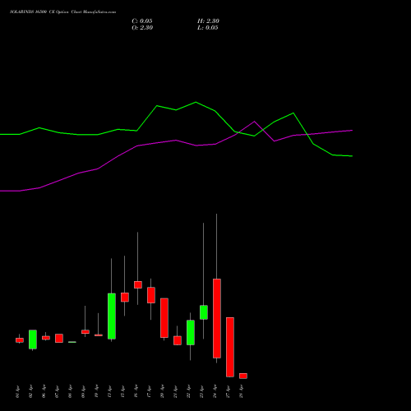Click the 'L: 0.05' low value

point(207,28)
